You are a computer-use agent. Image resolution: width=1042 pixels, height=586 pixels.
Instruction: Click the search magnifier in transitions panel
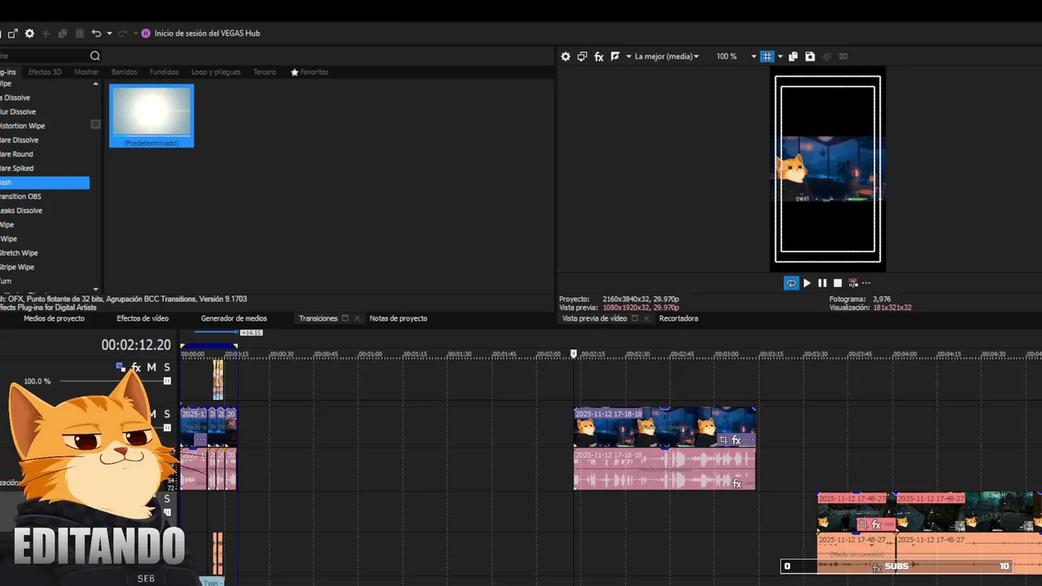click(95, 56)
